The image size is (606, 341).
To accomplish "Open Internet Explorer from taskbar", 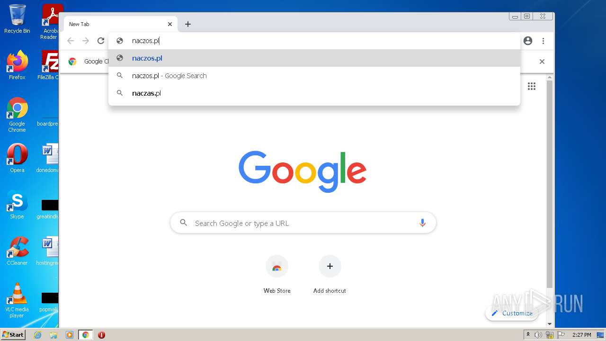I will click(x=37, y=335).
